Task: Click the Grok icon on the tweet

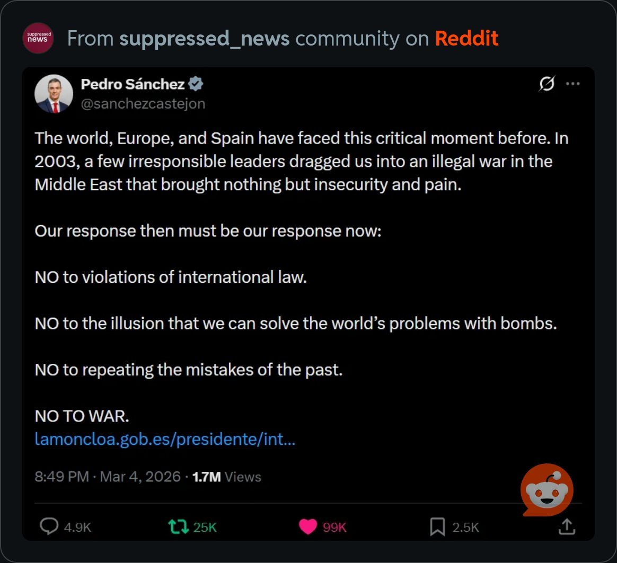Action: [x=547, y=84]
